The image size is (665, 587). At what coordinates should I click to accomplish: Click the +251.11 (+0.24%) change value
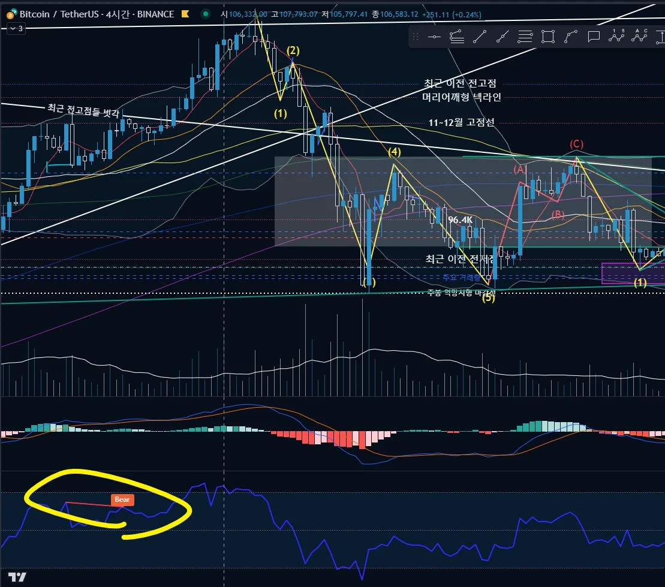452,14
